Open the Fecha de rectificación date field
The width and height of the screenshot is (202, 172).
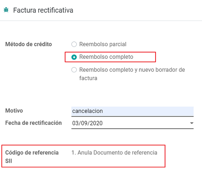click(132, 124)
